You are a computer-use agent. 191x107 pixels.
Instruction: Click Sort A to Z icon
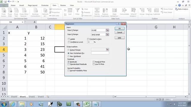pyautogui.click(x=65, y=10)
